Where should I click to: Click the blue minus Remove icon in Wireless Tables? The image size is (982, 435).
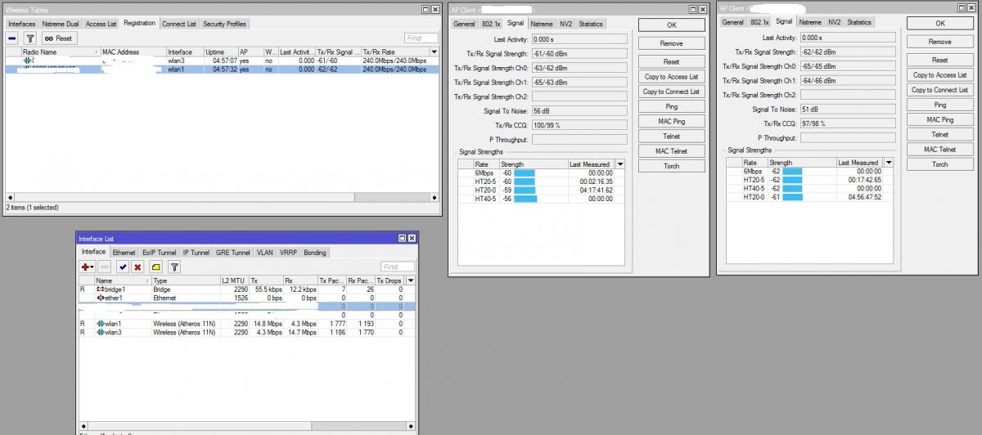(x=12, y=38)
